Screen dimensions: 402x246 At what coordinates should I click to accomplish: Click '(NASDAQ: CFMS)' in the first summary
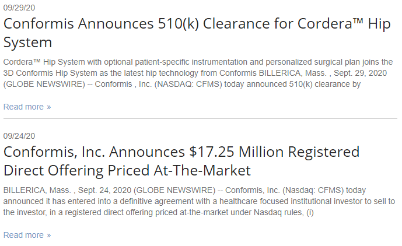click(188, 85)
